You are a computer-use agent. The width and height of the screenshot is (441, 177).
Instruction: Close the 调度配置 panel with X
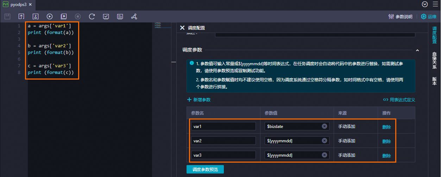(182, 28)
